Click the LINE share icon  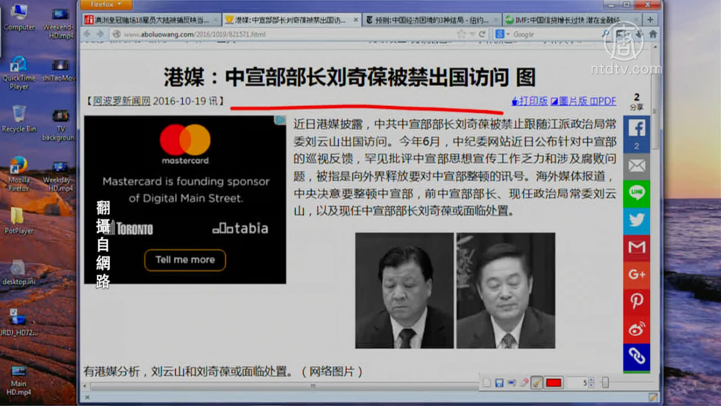pyautogui.click(x=636, y=193)
